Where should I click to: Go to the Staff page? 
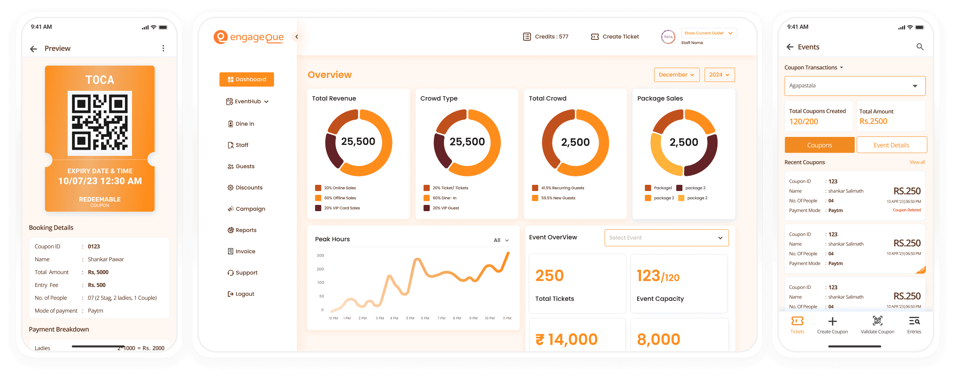point(238,145)
